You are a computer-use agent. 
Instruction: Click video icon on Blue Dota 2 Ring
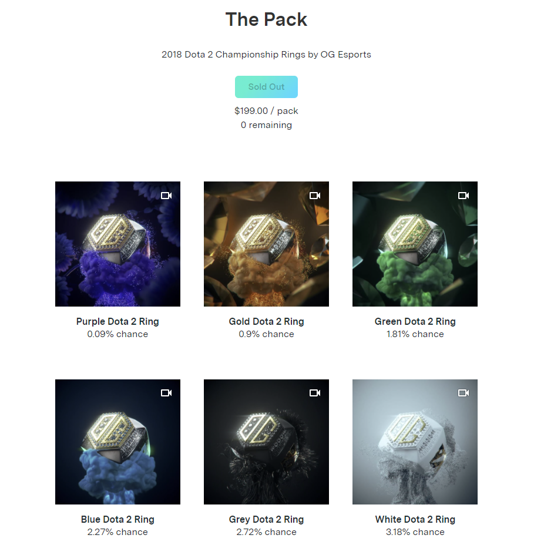166,393
